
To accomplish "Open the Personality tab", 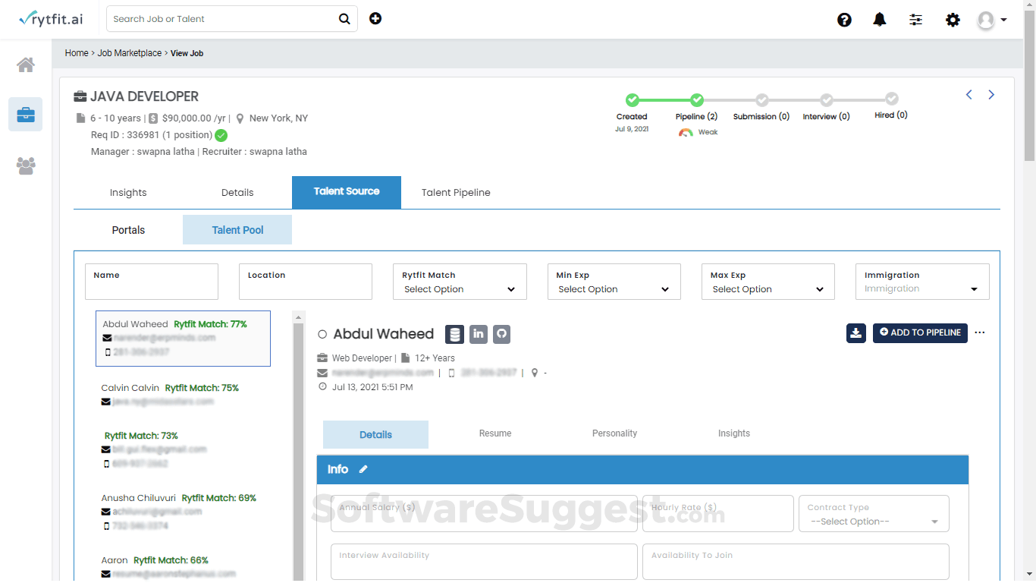I will point(614,433).
